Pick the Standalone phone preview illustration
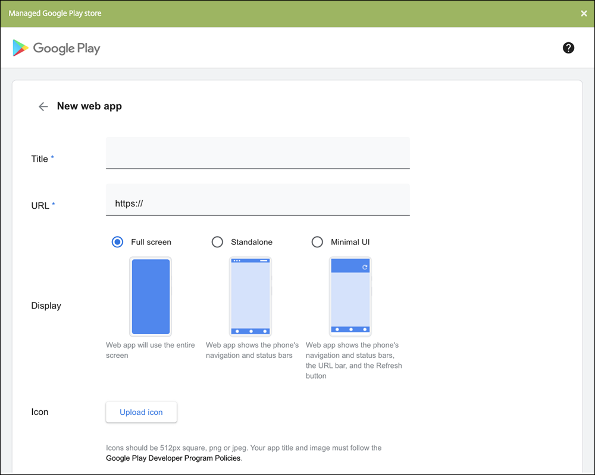Viewport: 595px width, 475px height. tap(250, 297)
